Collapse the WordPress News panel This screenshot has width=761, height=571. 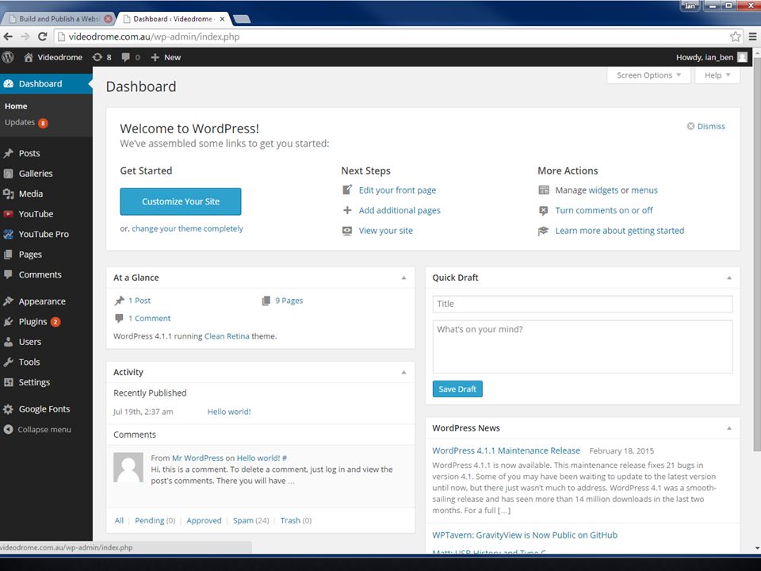coord(729,428)
